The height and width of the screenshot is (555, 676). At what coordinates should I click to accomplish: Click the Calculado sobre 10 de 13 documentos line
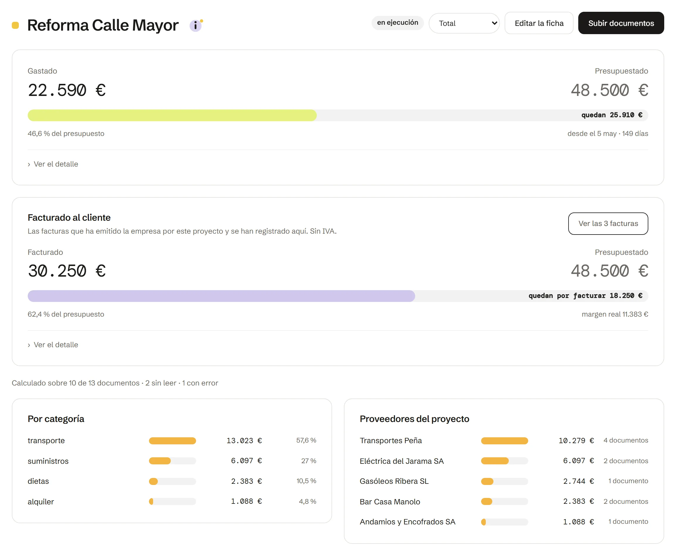115,383
